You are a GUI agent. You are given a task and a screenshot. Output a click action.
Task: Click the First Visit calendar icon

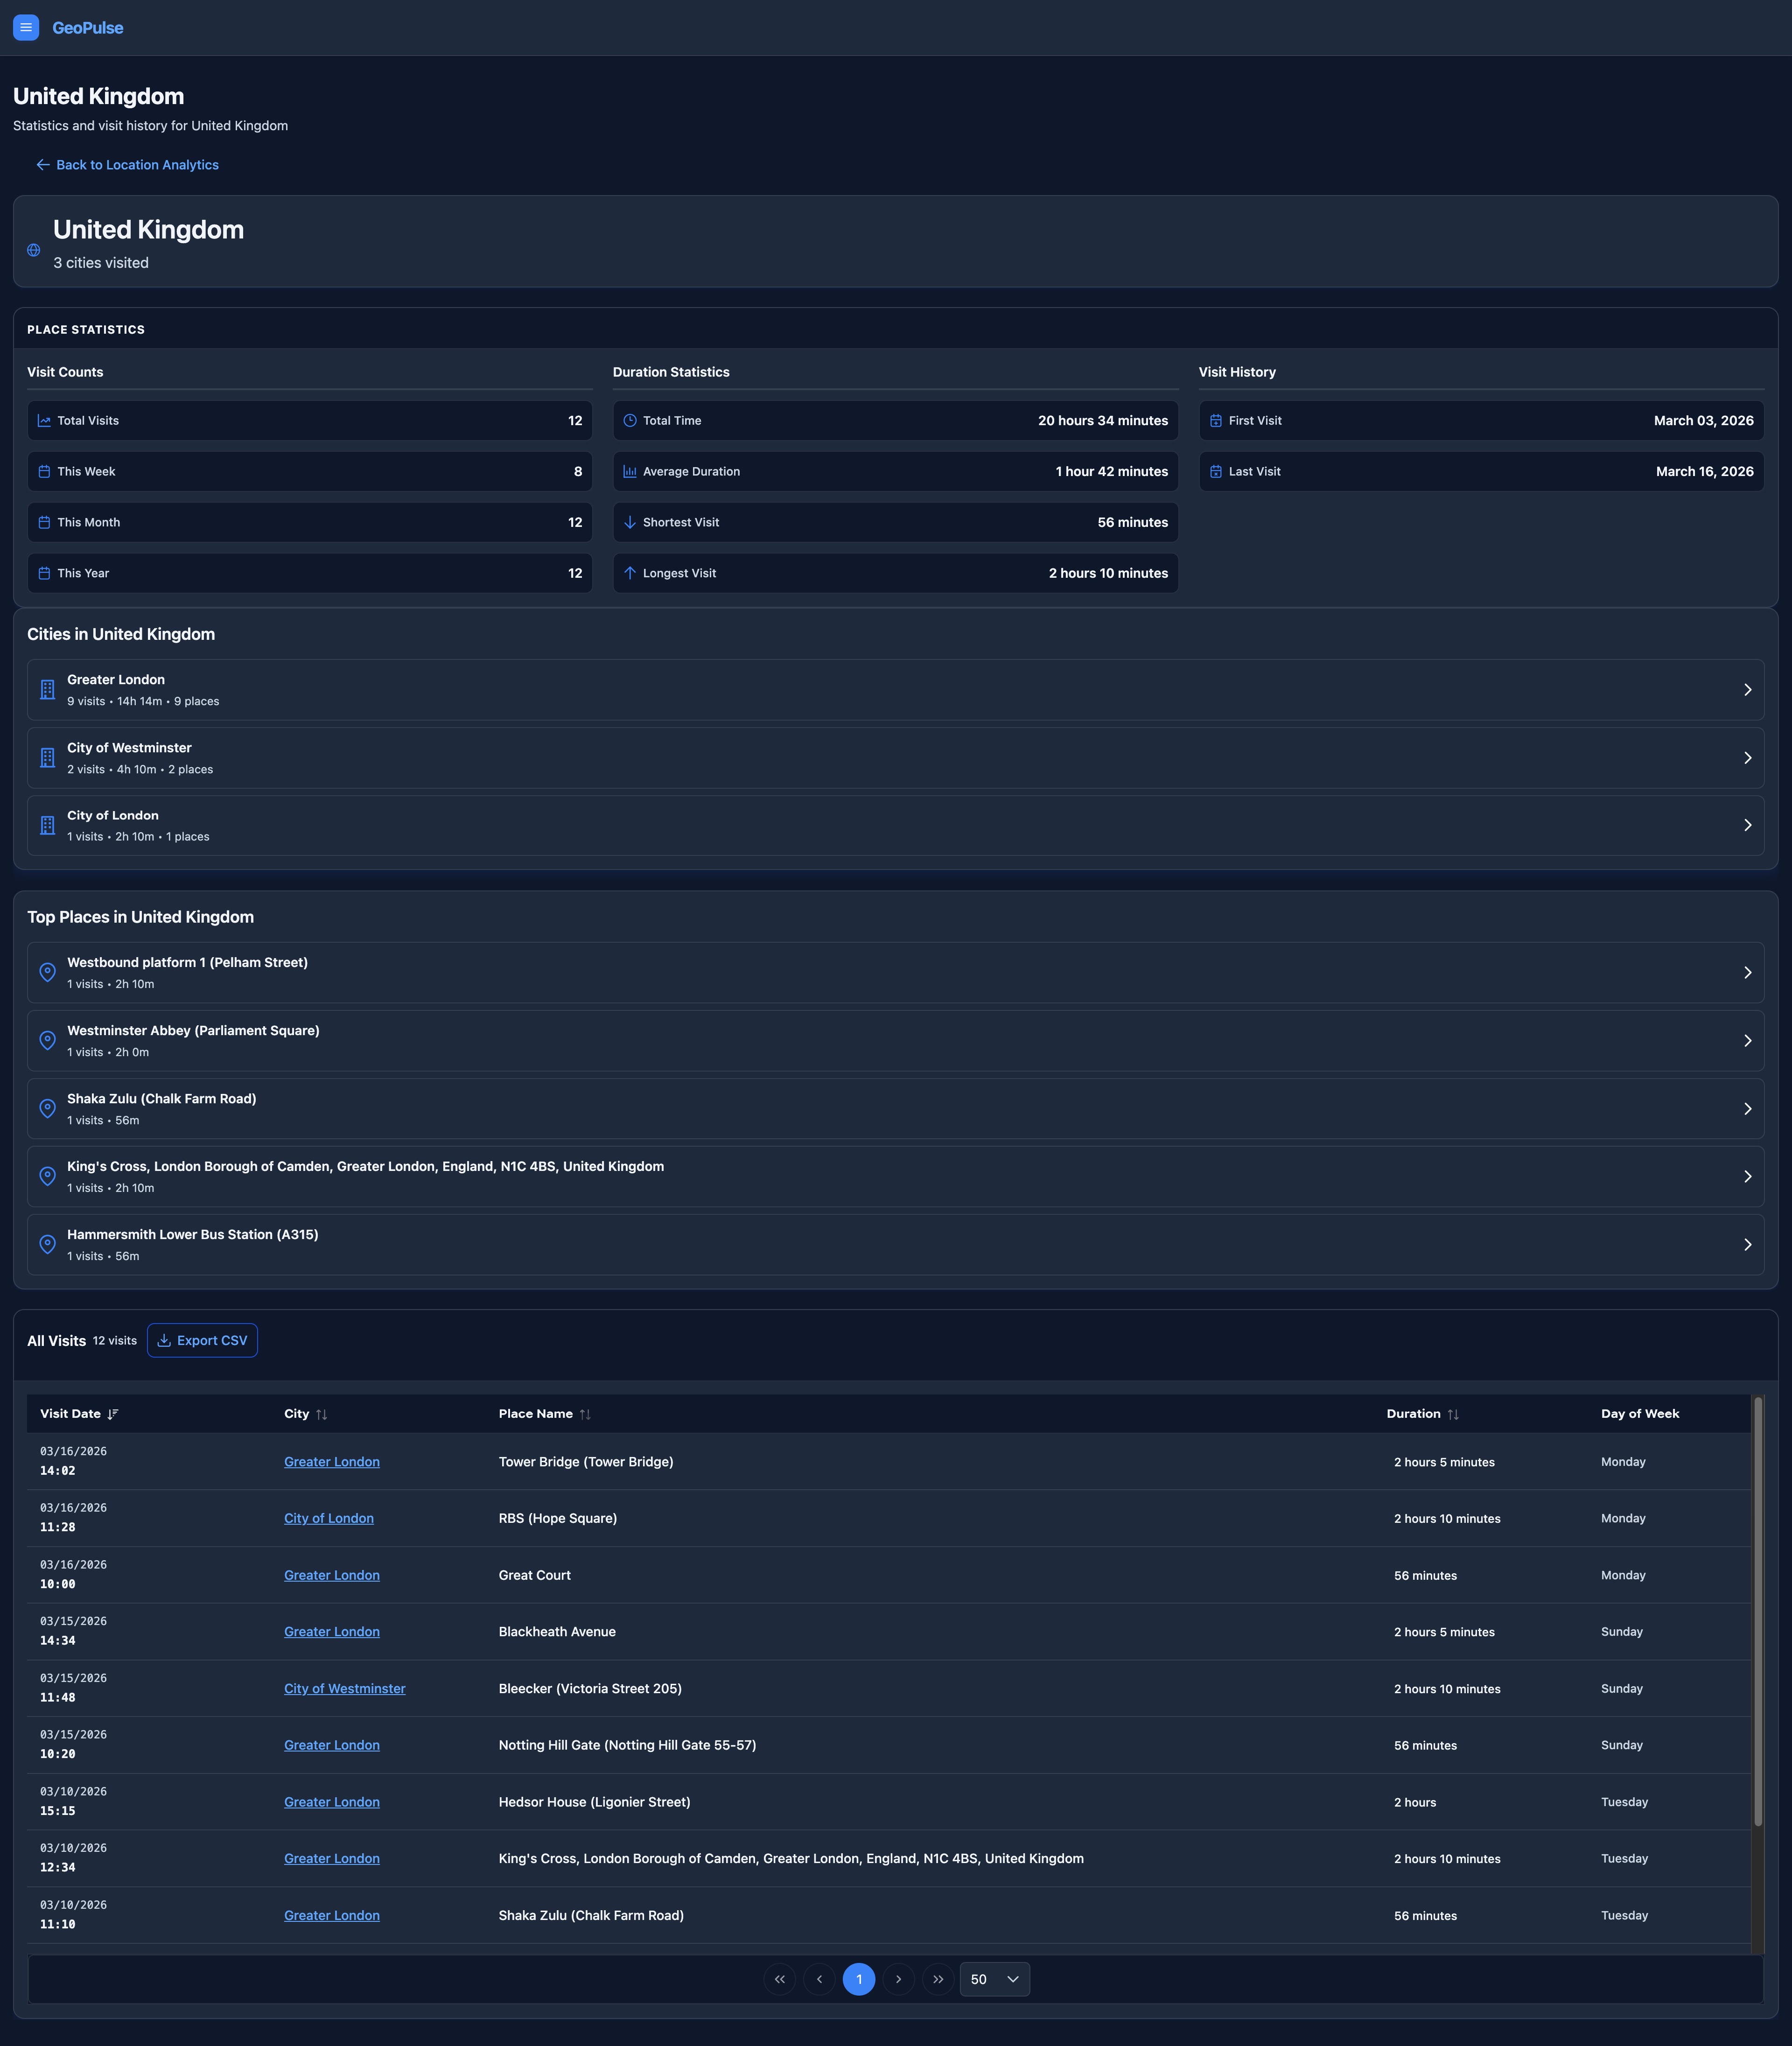[1216, 421]
